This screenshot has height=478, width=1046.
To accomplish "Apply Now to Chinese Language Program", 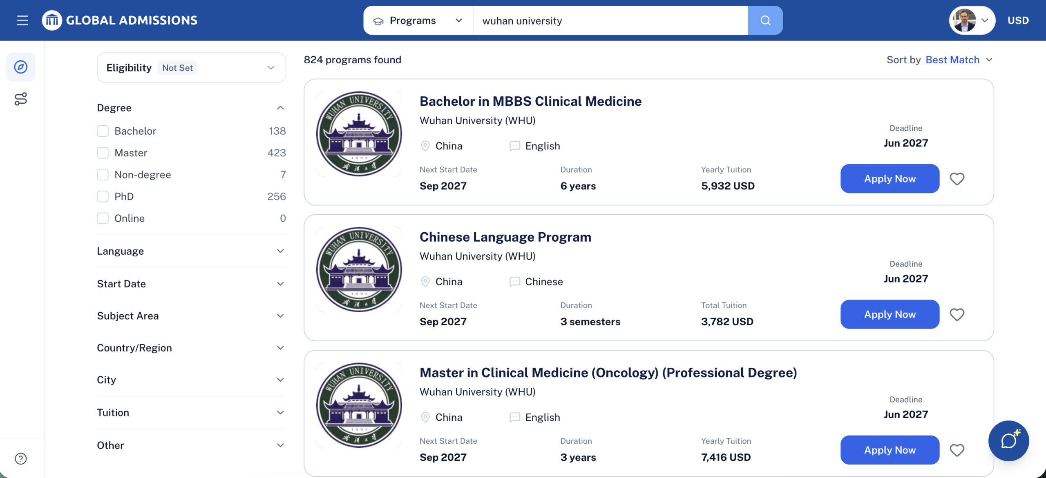I will pyautogui.click(x=890, y=314).
